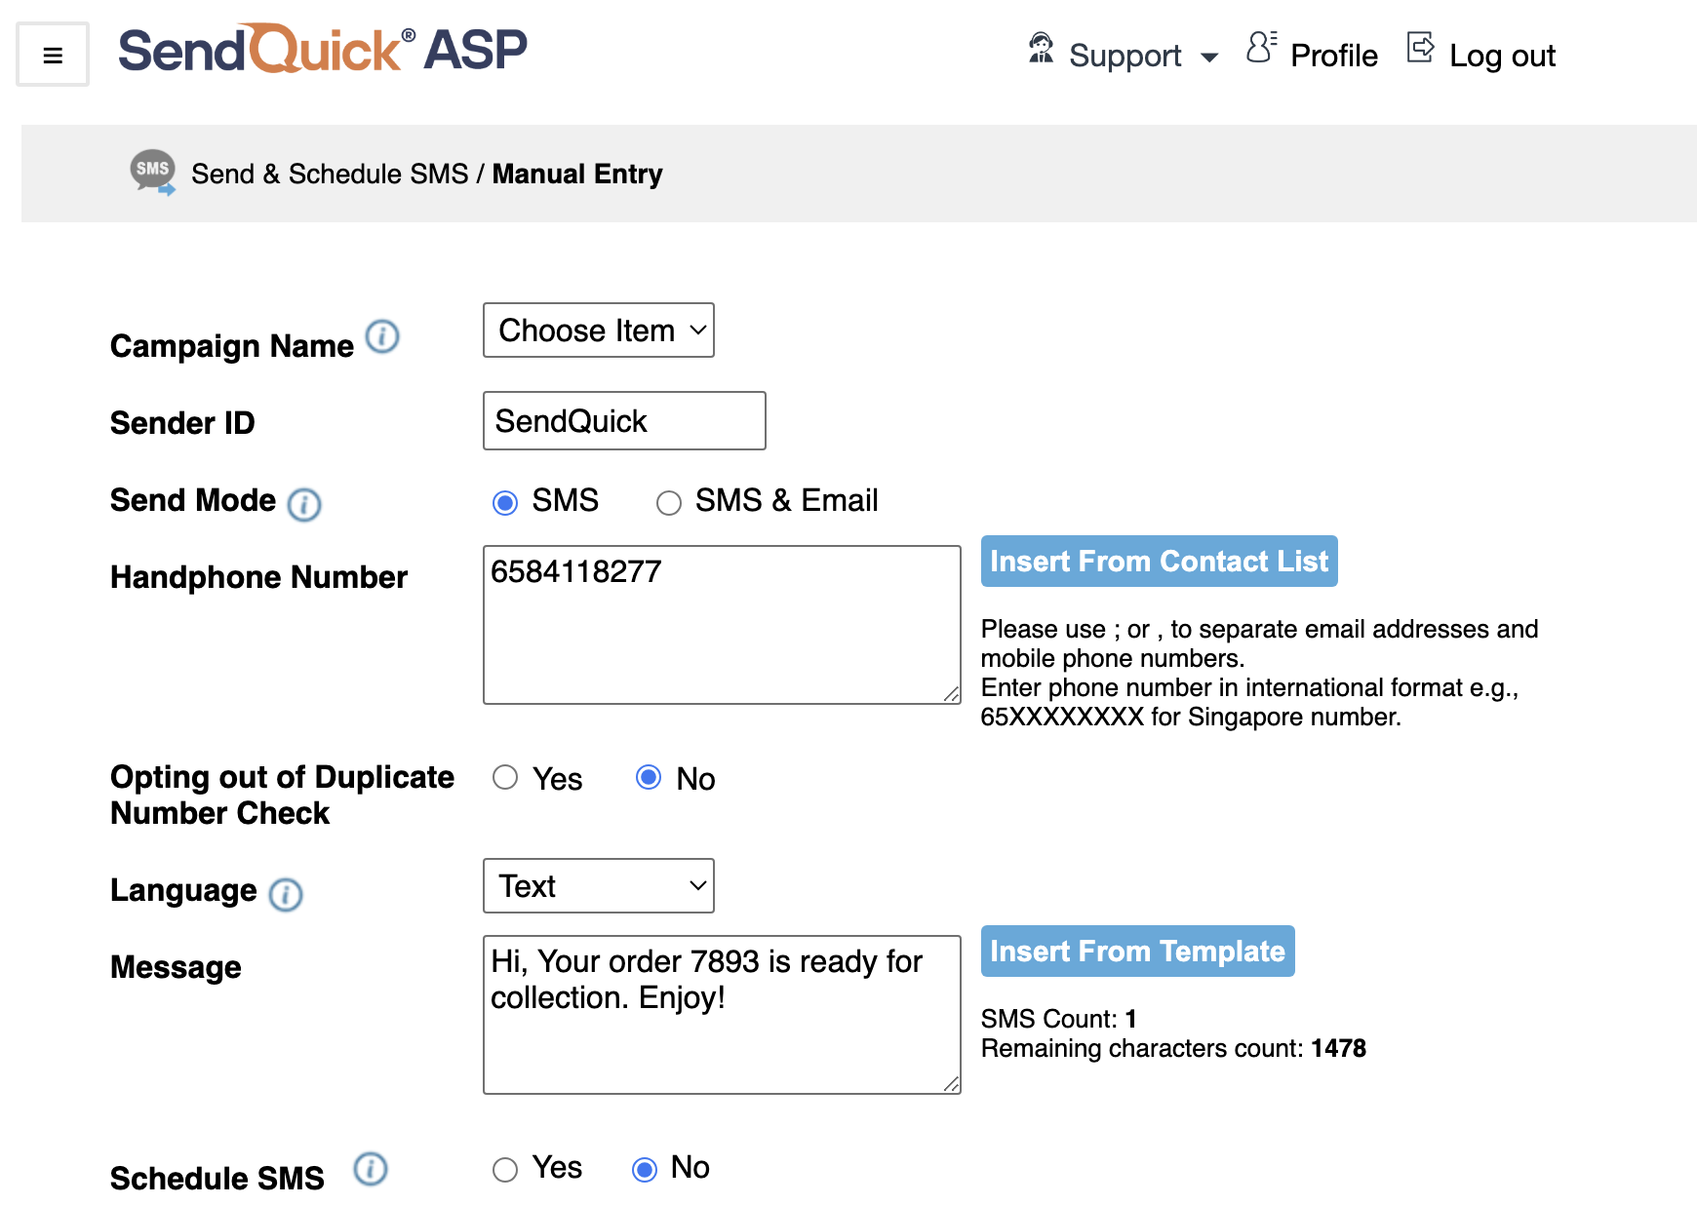Open the Language Text dropdown

tap(598, 886)
